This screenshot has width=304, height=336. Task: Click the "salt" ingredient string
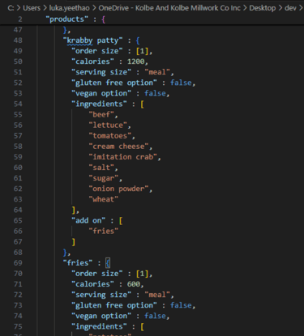point(101,168)
